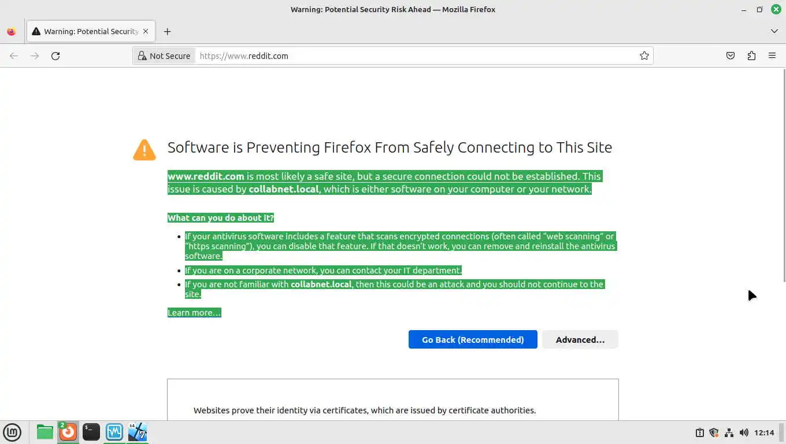Image resolution: width=786 pixels, height=444 pixels.
Task: Close the Warning: Potential Security tab
Action: tap(146, 31)
